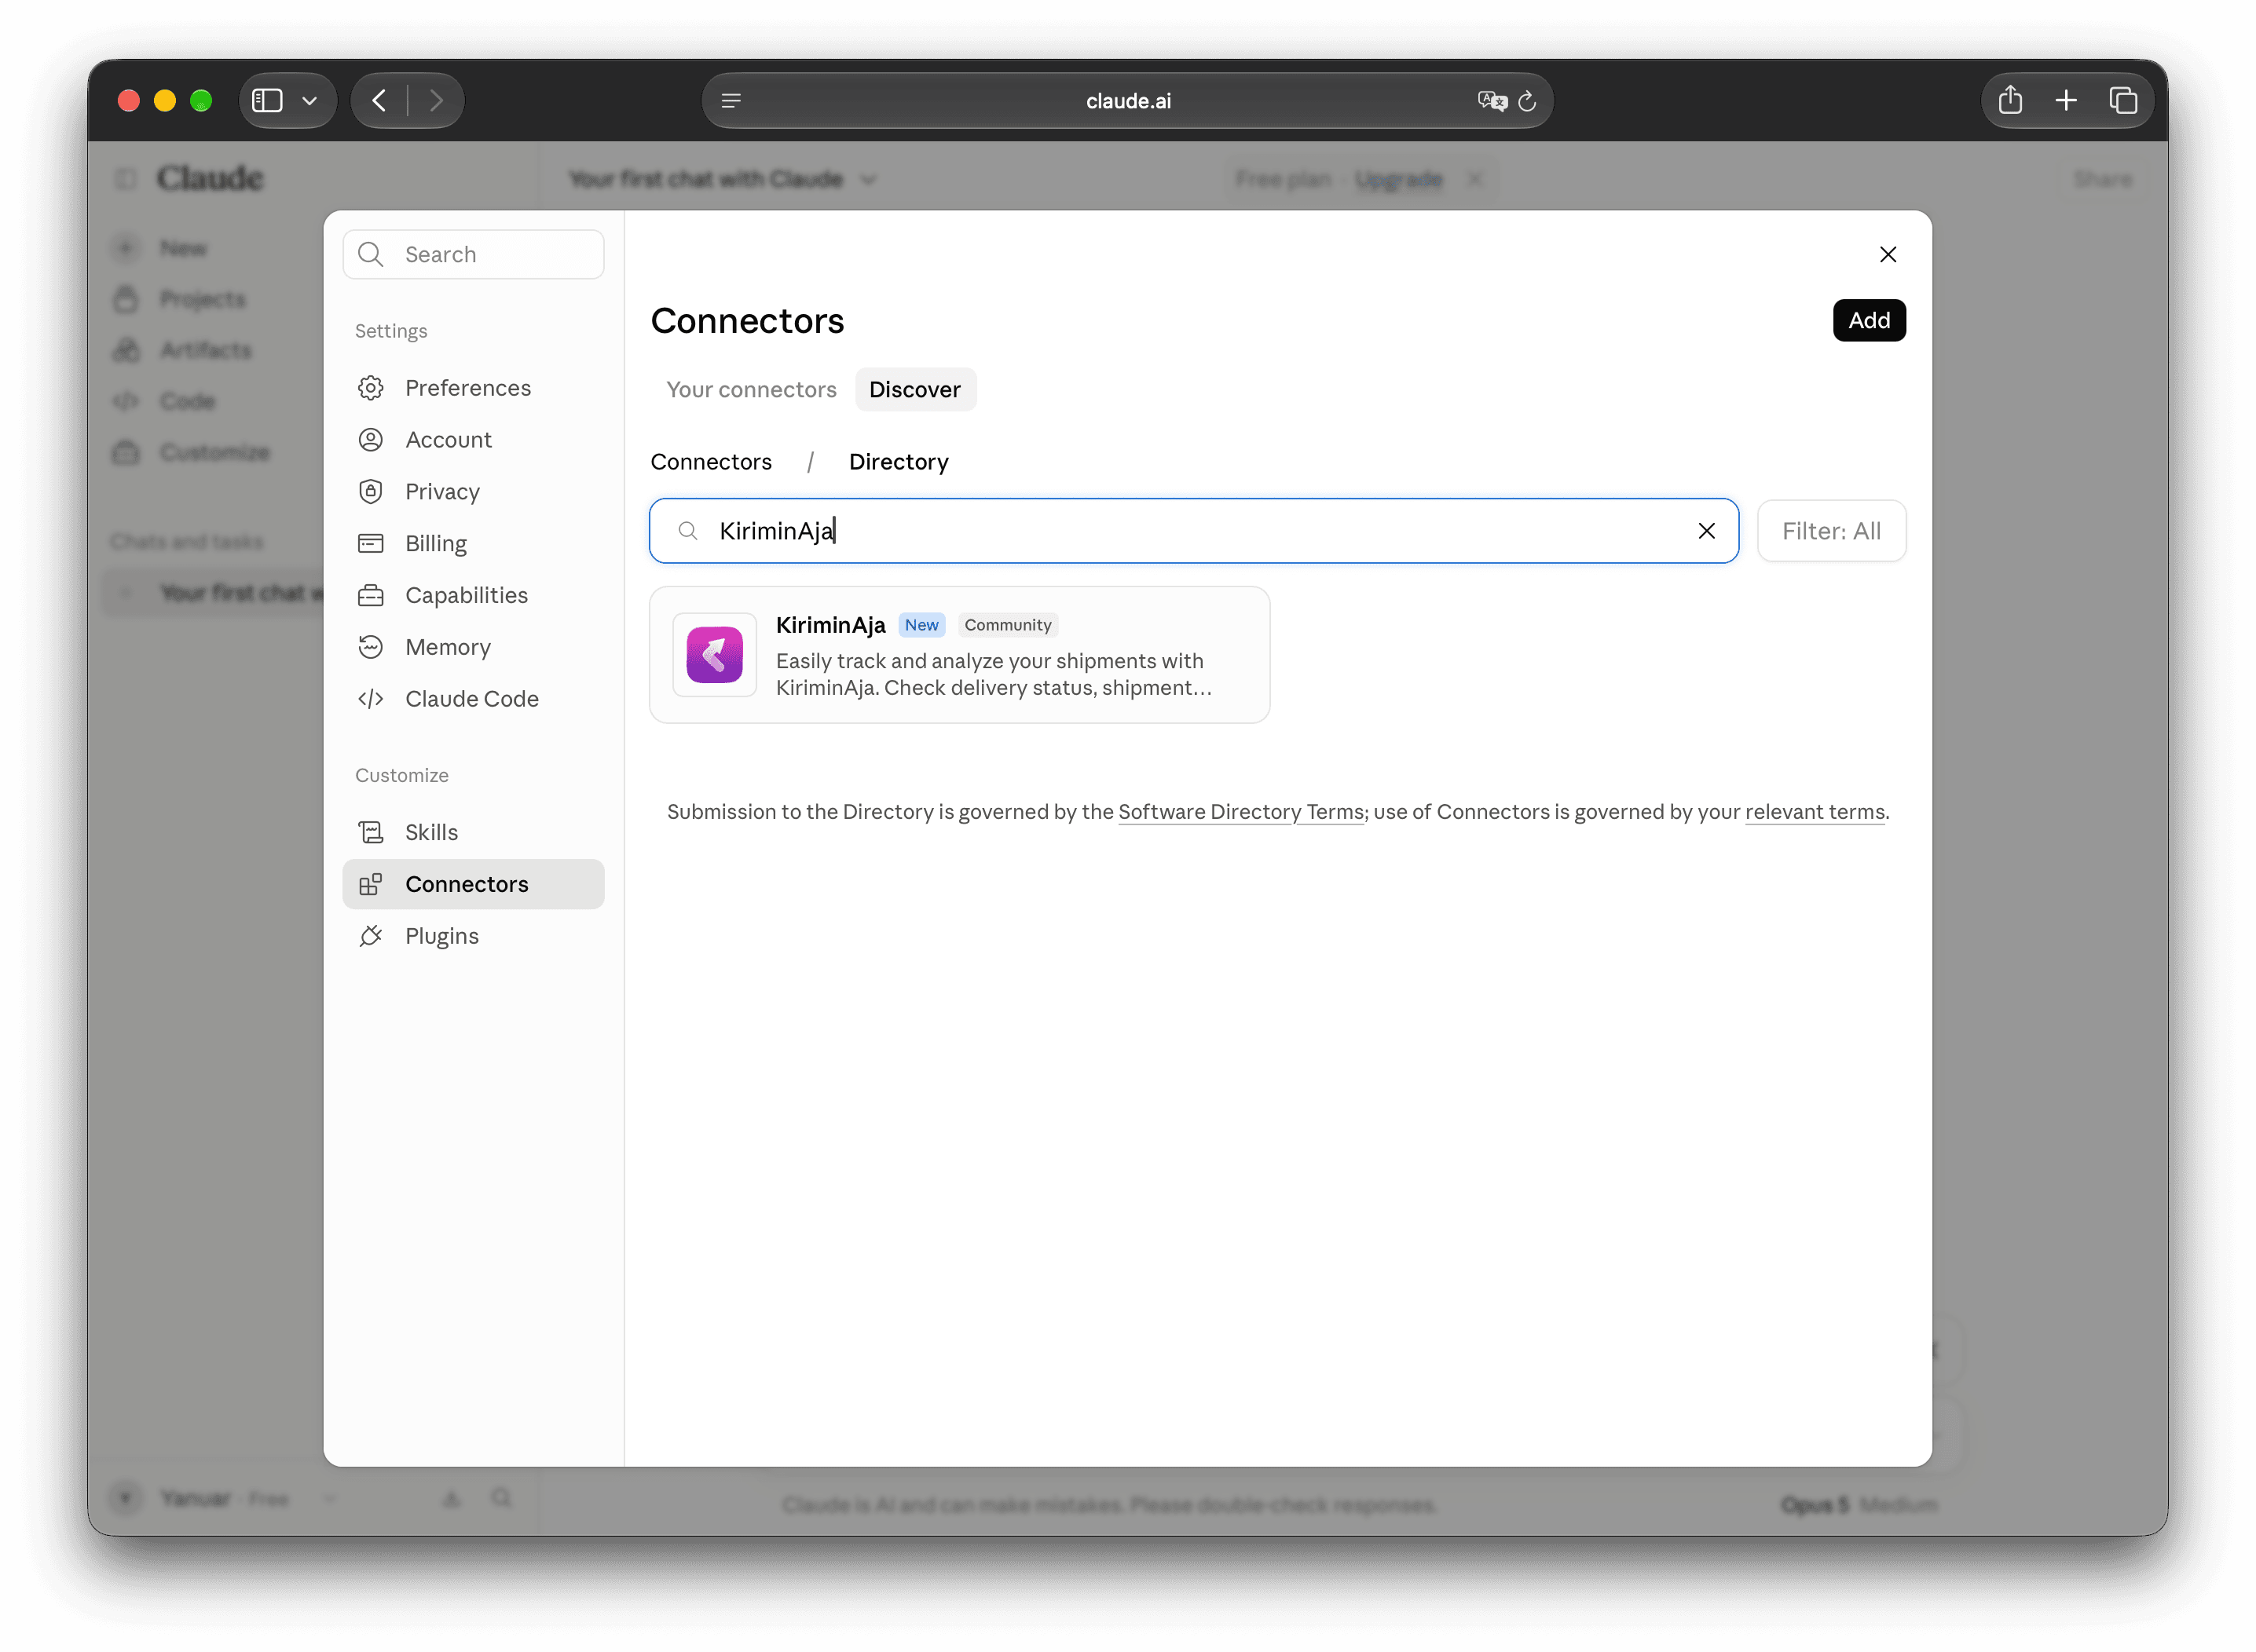
Task: Open Plugins in Customize section
Action: point(473,937)
